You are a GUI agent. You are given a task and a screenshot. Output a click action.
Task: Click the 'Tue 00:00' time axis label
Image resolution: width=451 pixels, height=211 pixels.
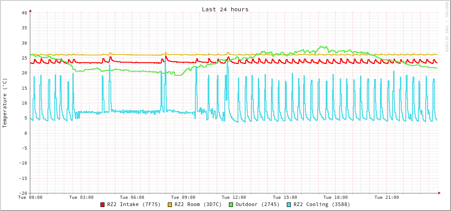[30, 197]
